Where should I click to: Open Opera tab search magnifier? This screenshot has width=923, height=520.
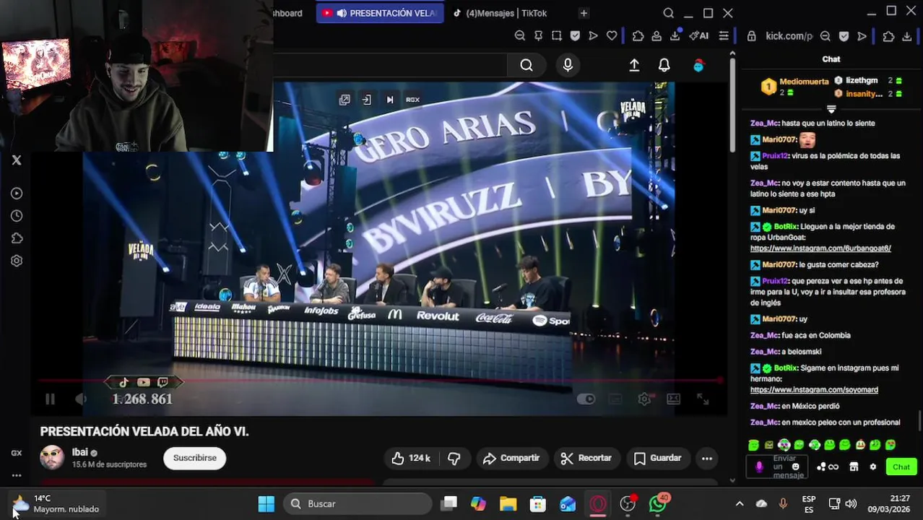[x=668, y=13]
